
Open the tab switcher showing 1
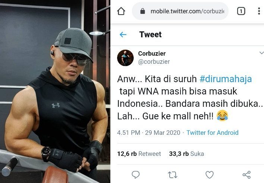[241, 11]
